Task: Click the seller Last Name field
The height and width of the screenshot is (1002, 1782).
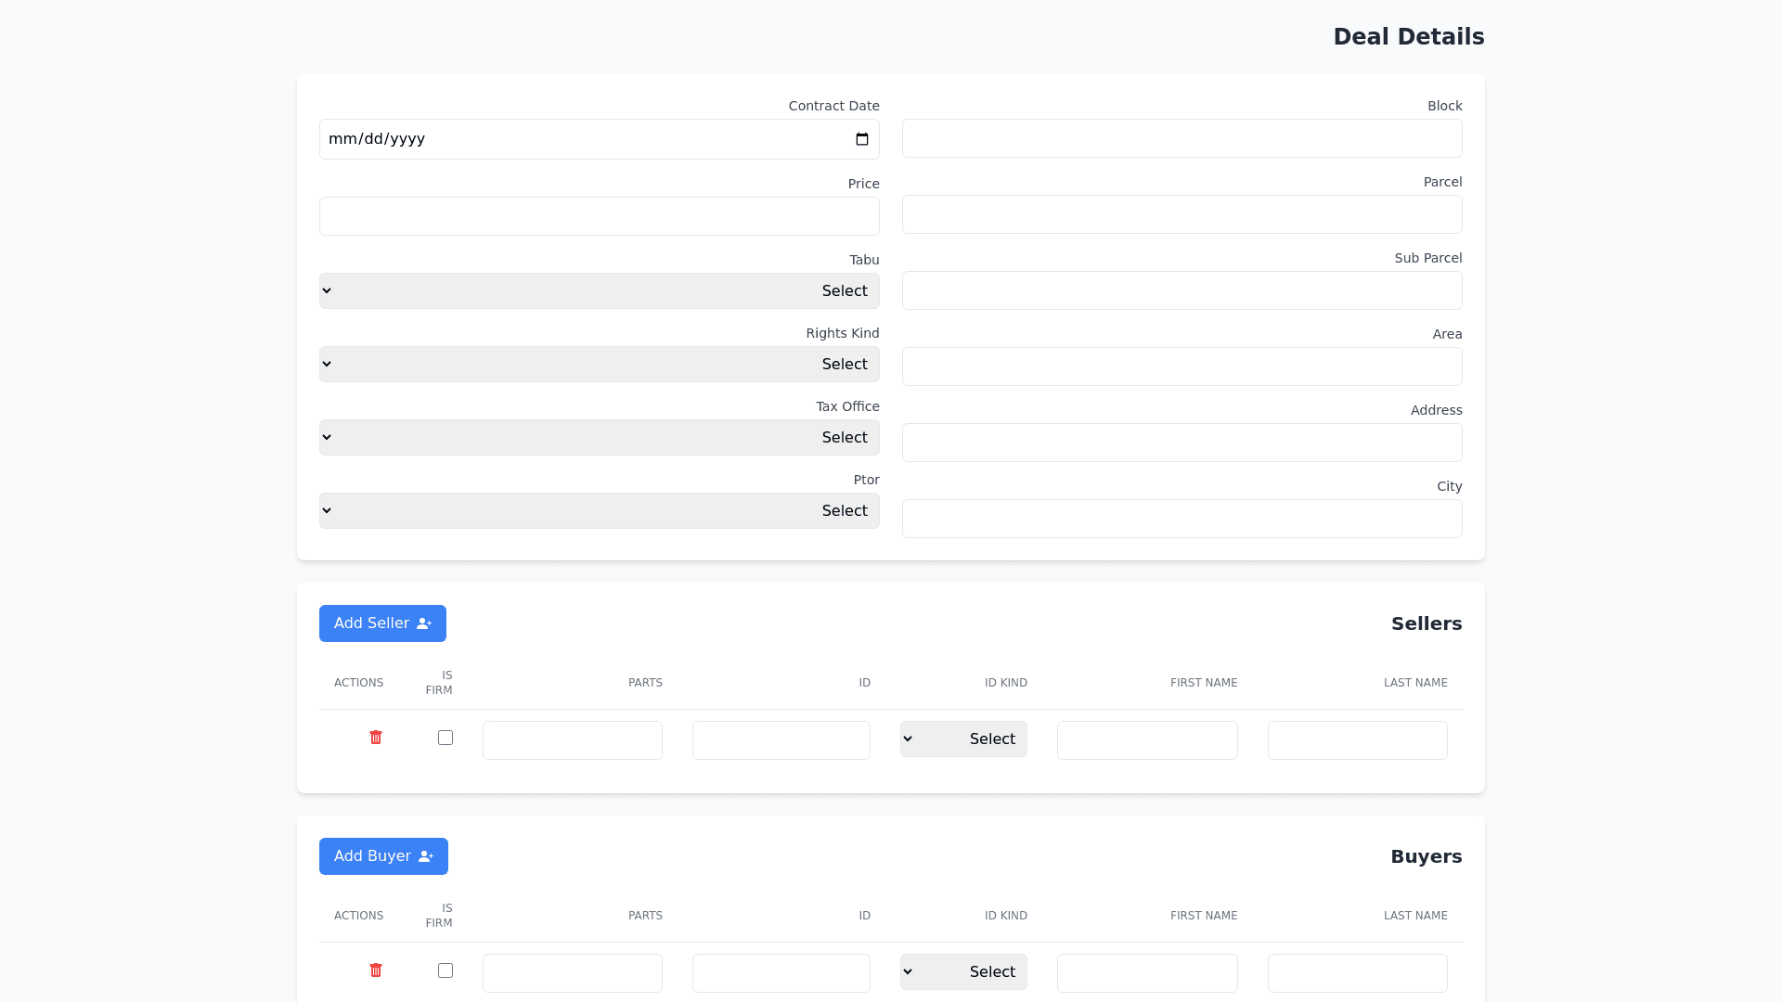Action: [x=1357, y=740]
